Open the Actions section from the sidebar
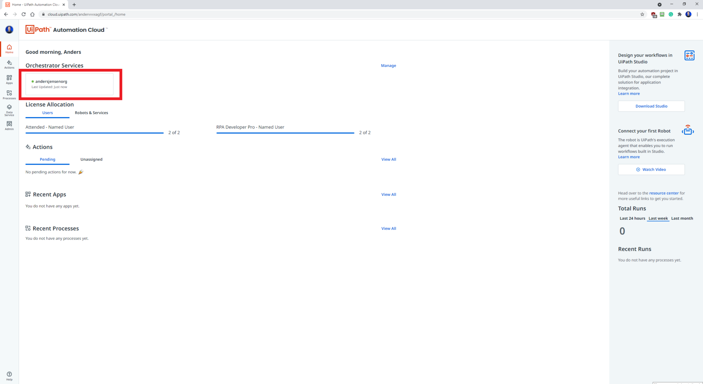703x384 pixels. (9, 64)
